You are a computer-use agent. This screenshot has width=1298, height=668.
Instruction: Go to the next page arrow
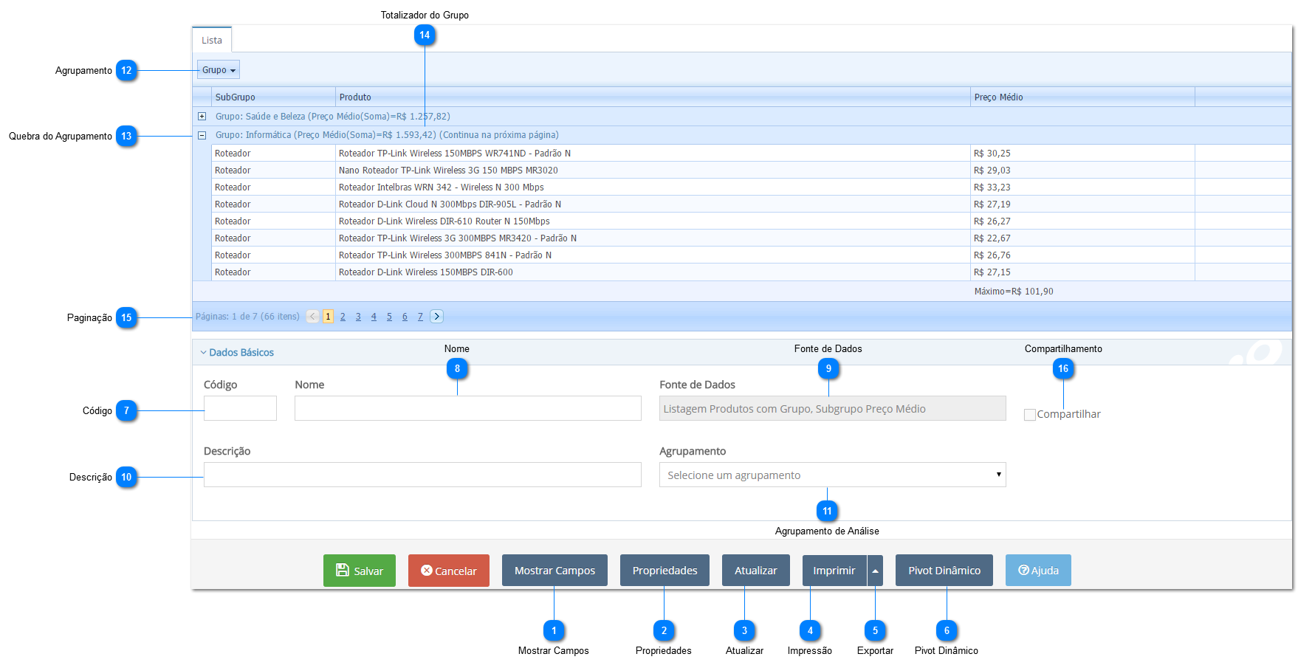437,317
